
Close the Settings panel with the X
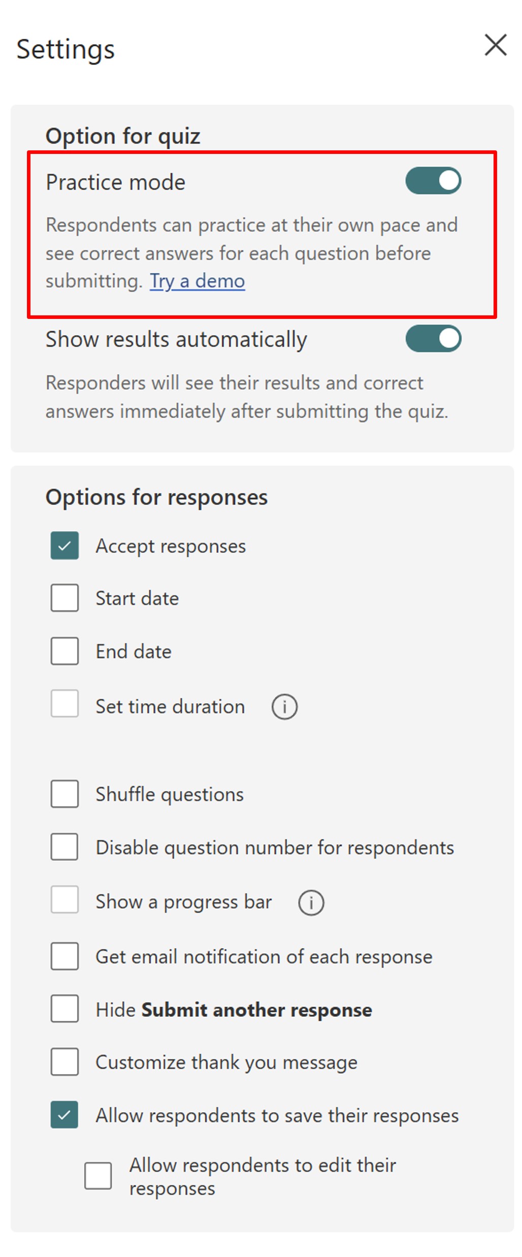pos(495,45)
